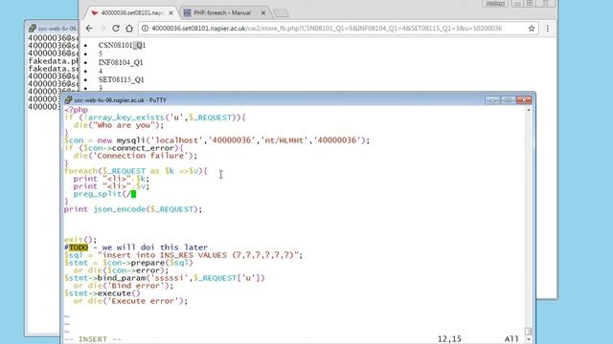Click the URL in the address bar
This screenshot has width=613, height=344.
[327, 28]
